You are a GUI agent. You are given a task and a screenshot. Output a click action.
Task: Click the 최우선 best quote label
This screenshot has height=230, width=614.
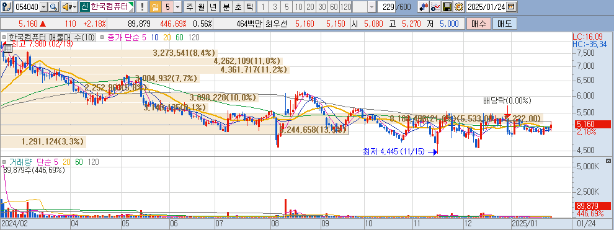point(276,24)
